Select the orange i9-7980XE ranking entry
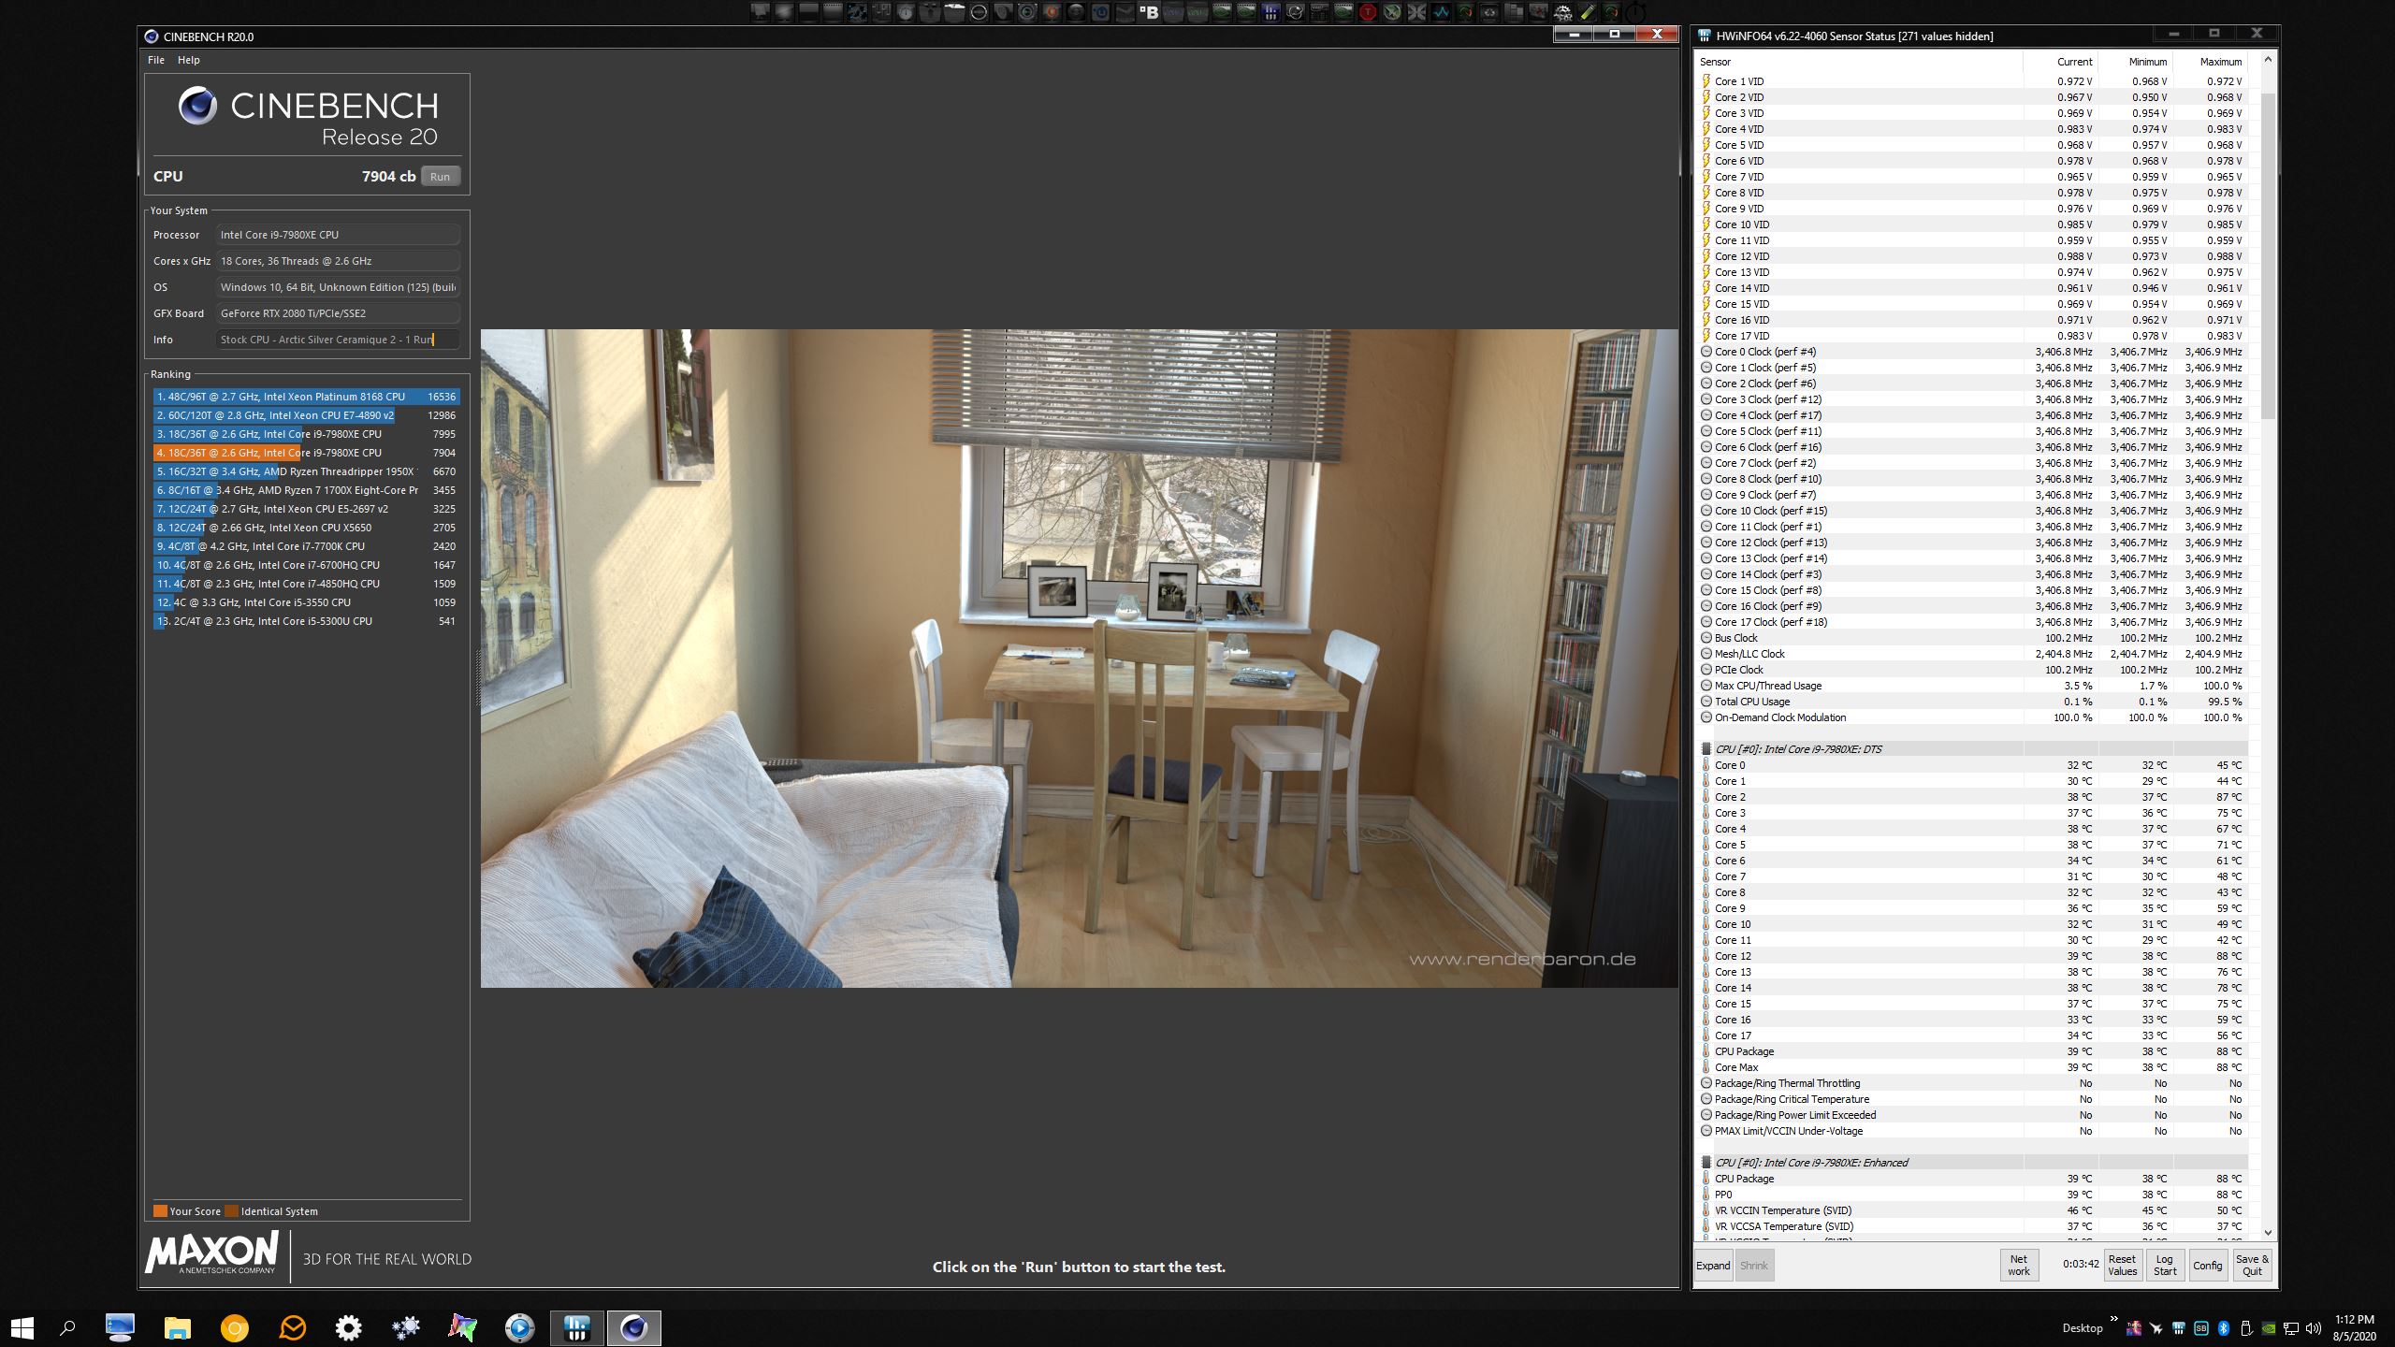The width and height of the screenshot is (2395, 1347). pos(306,453)
